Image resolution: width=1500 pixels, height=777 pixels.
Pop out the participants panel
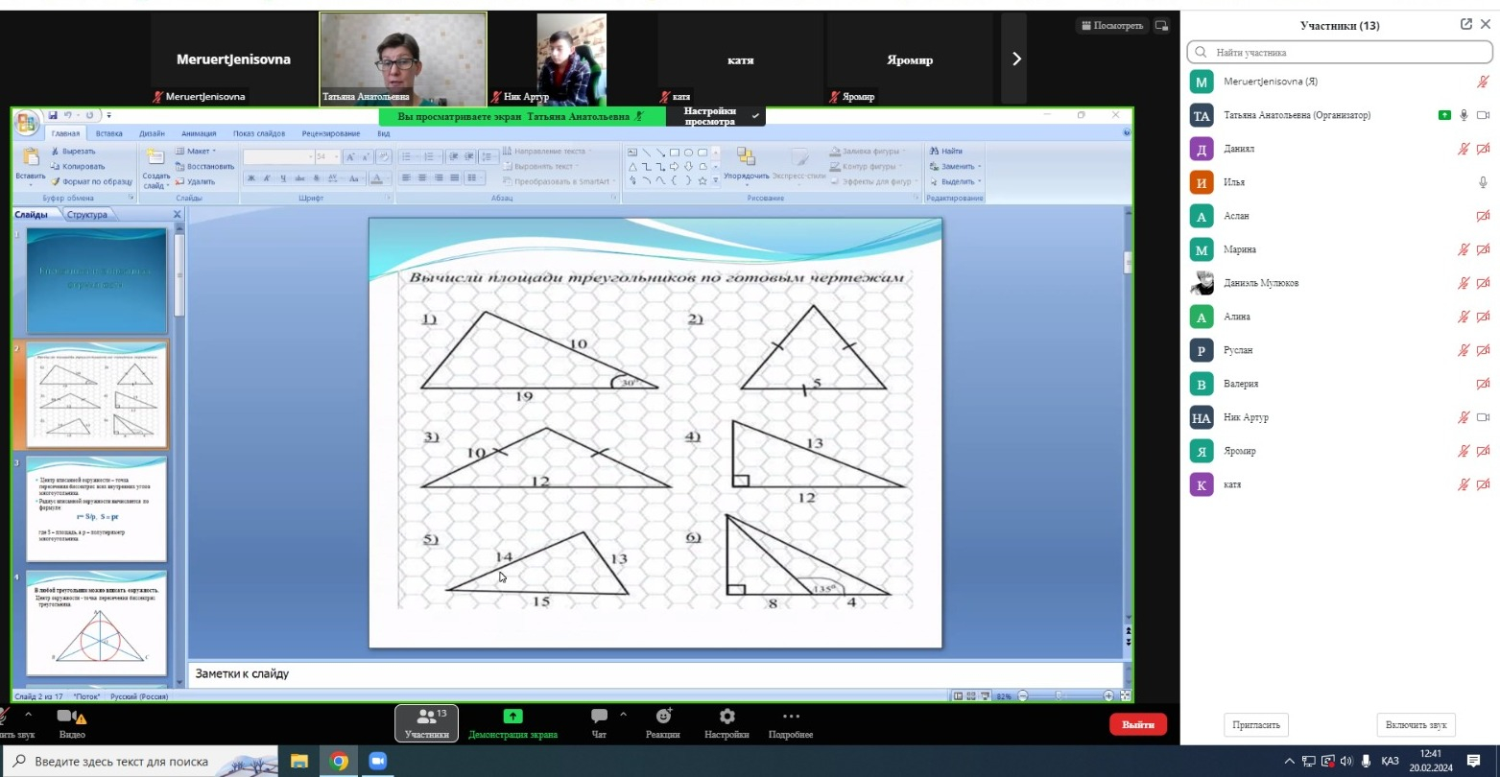pos(1465,25)
